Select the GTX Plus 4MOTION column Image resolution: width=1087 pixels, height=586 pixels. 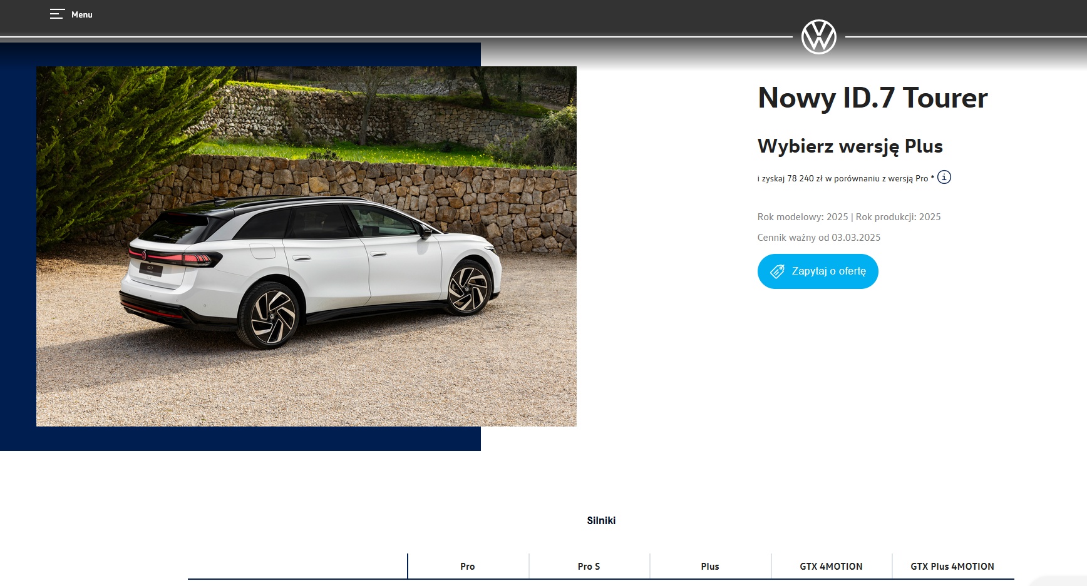[x=952, y=567]
